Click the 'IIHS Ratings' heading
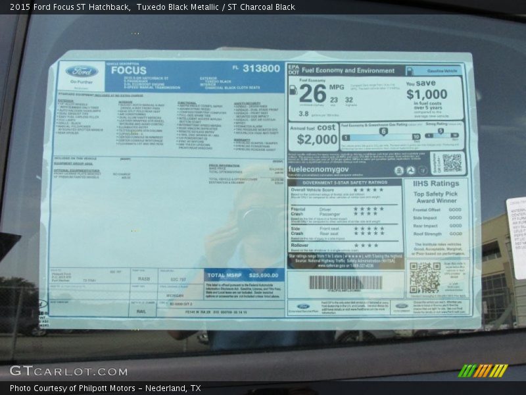 [x=436, y=184]
